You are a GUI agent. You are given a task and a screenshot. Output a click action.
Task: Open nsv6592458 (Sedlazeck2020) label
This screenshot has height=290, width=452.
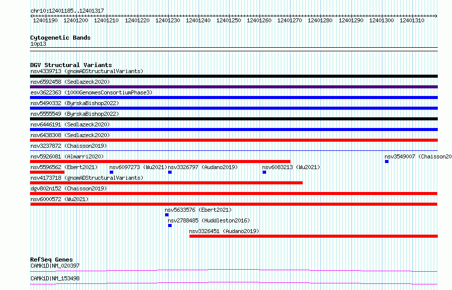[70, 82]
